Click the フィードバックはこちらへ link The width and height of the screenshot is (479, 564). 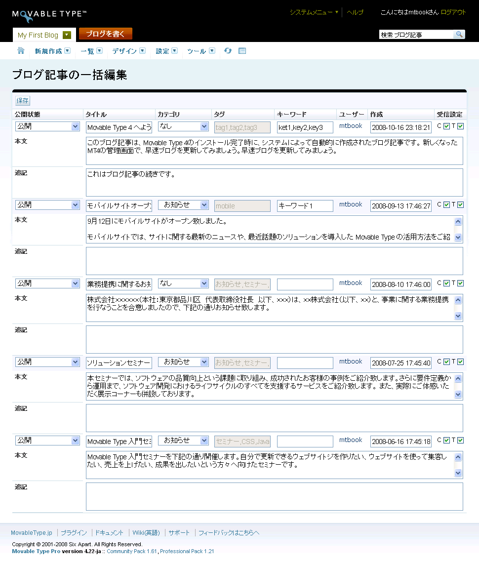tap(229, 533)
